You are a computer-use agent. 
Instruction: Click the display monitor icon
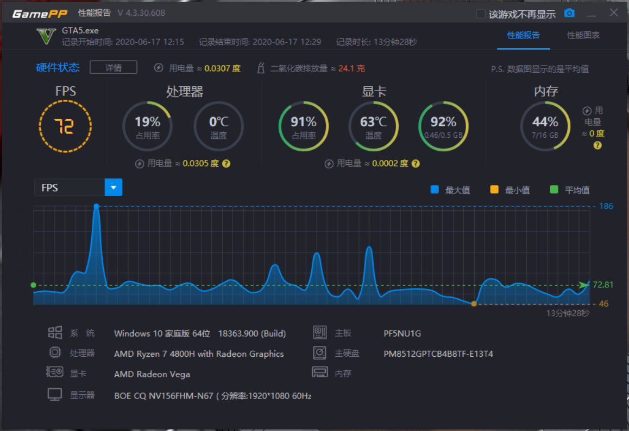coord(55,395)
